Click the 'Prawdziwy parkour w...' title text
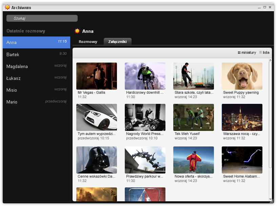Image resolution: width=277 pixels, height=206 pixels. 144,176
